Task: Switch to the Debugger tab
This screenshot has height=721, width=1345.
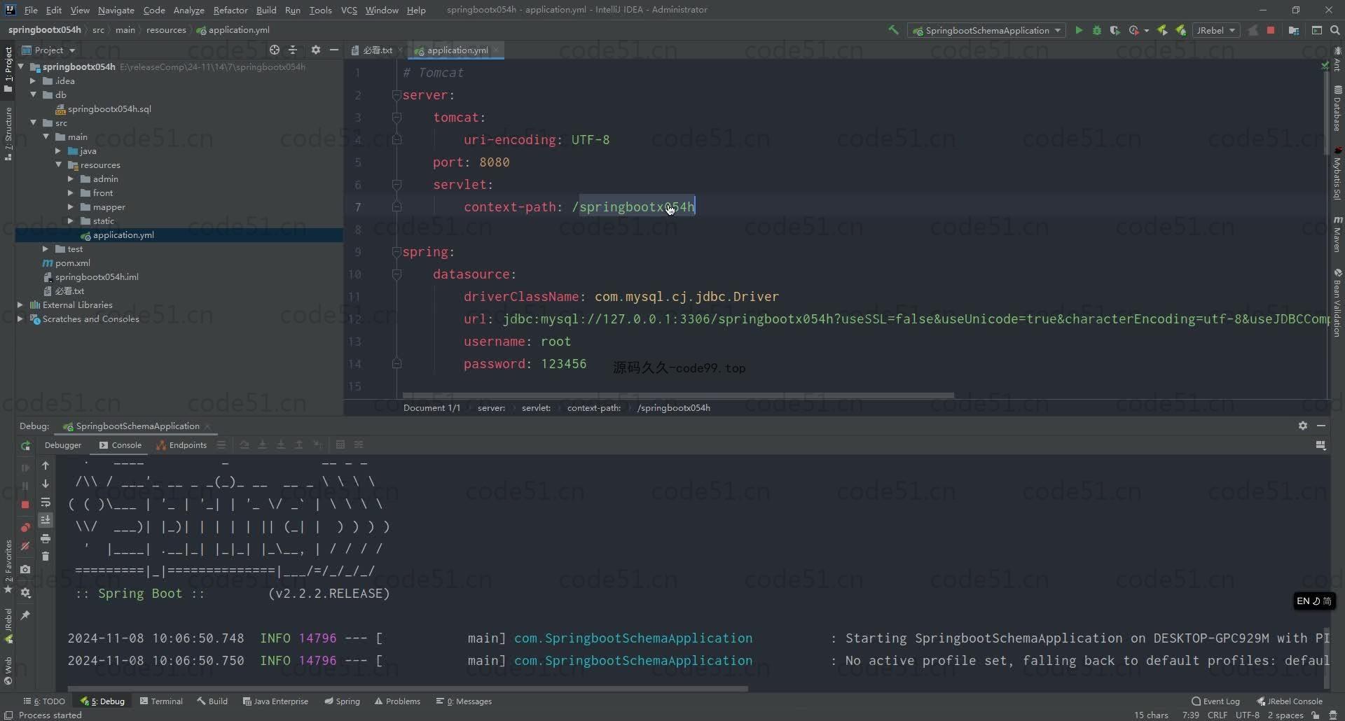Action: point(63,444)
